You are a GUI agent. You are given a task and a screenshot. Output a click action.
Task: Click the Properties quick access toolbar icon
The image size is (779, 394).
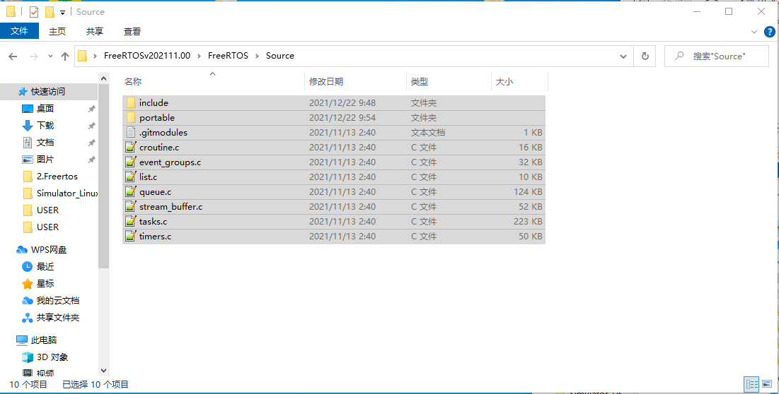click(34, 12)
